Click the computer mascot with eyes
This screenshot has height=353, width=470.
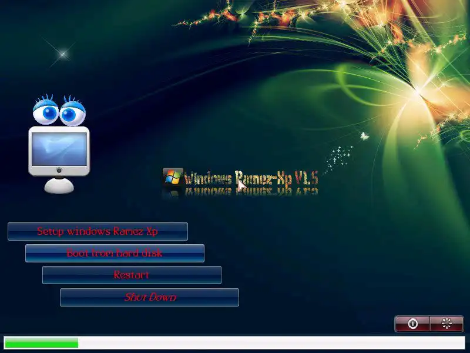[59, 144]
